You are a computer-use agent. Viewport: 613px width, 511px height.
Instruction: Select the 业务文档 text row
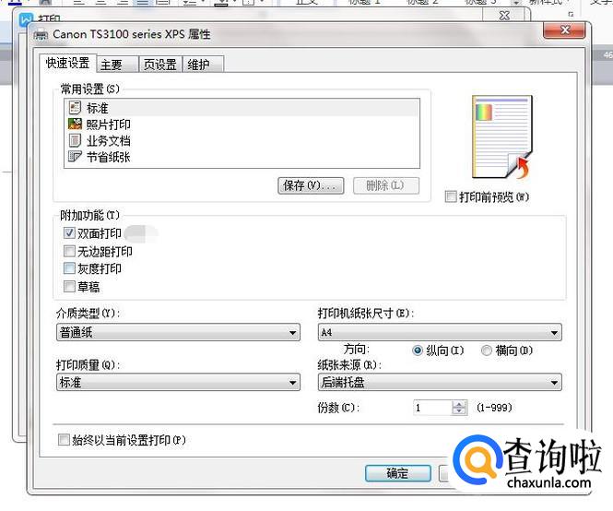(x=108, y=141)
